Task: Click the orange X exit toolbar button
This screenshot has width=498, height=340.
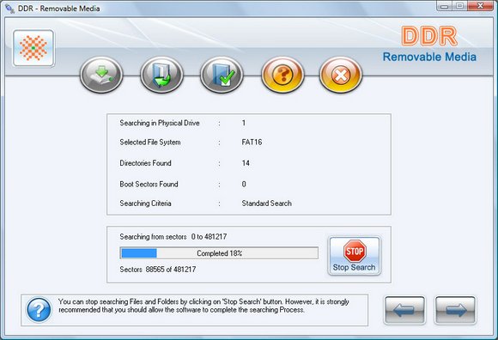Action: tap(341, 76)
